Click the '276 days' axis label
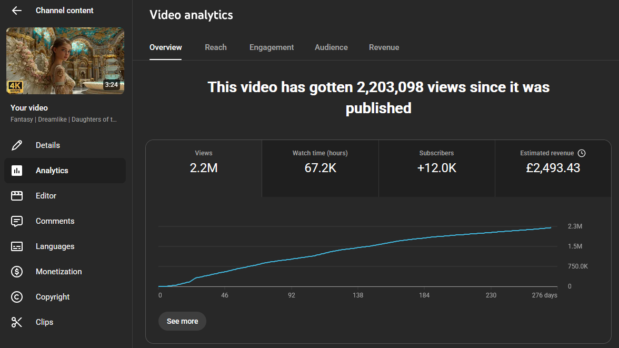The image size is (619, 348). (x=544, y=295)
